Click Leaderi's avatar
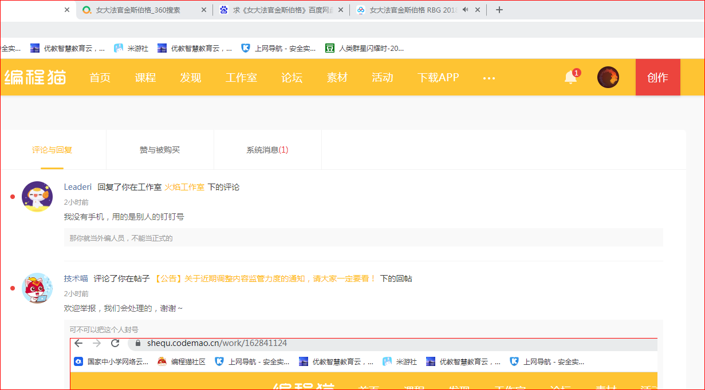 click(37, 197)
